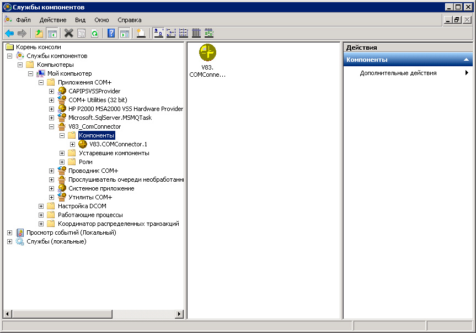Select HP P2000 MSA2000 VSS Hardware Provider

coord(126,108)
